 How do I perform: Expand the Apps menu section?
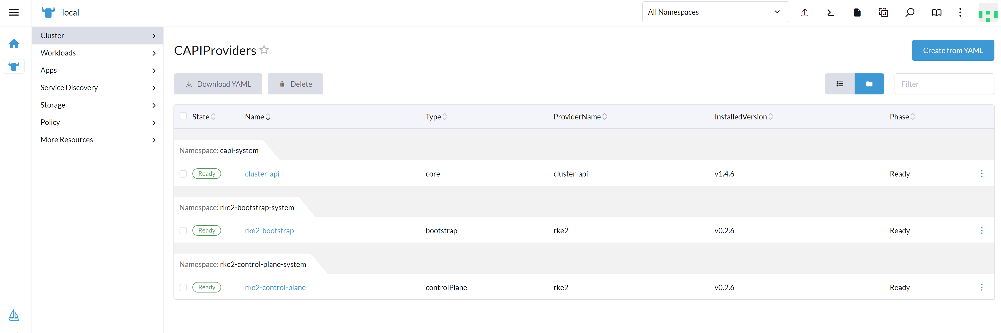pyautogui.click(x=98, y=70)
